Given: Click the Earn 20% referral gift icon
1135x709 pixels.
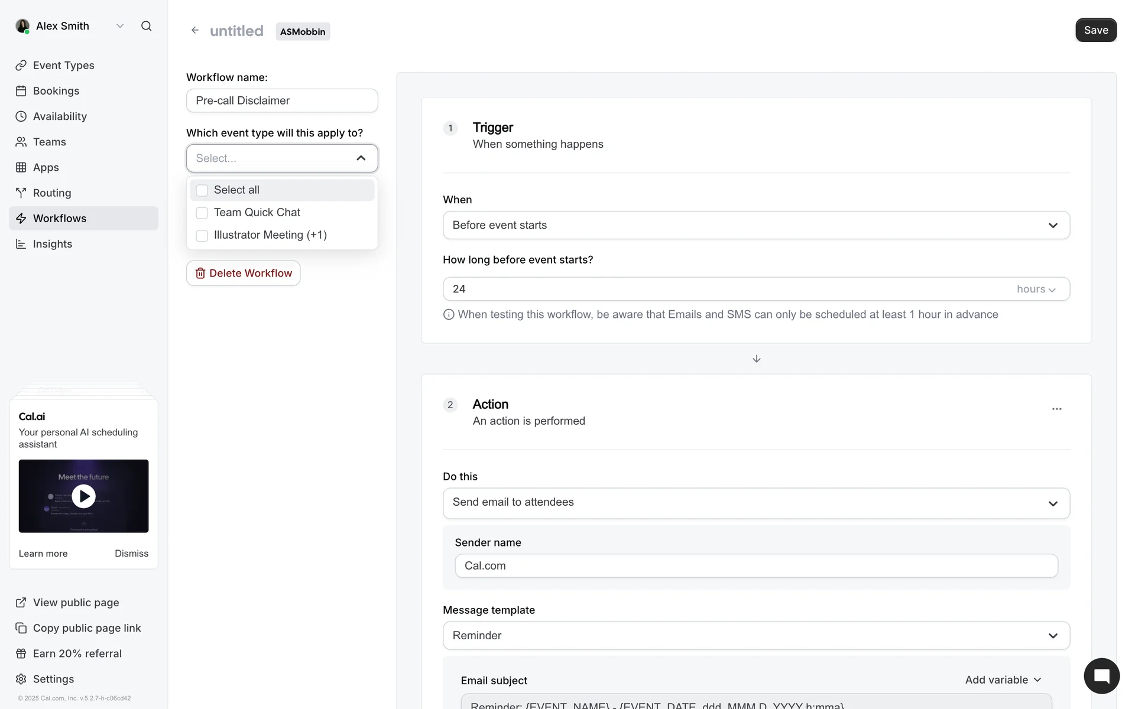Looking at the screenshot, I should 21,653.
